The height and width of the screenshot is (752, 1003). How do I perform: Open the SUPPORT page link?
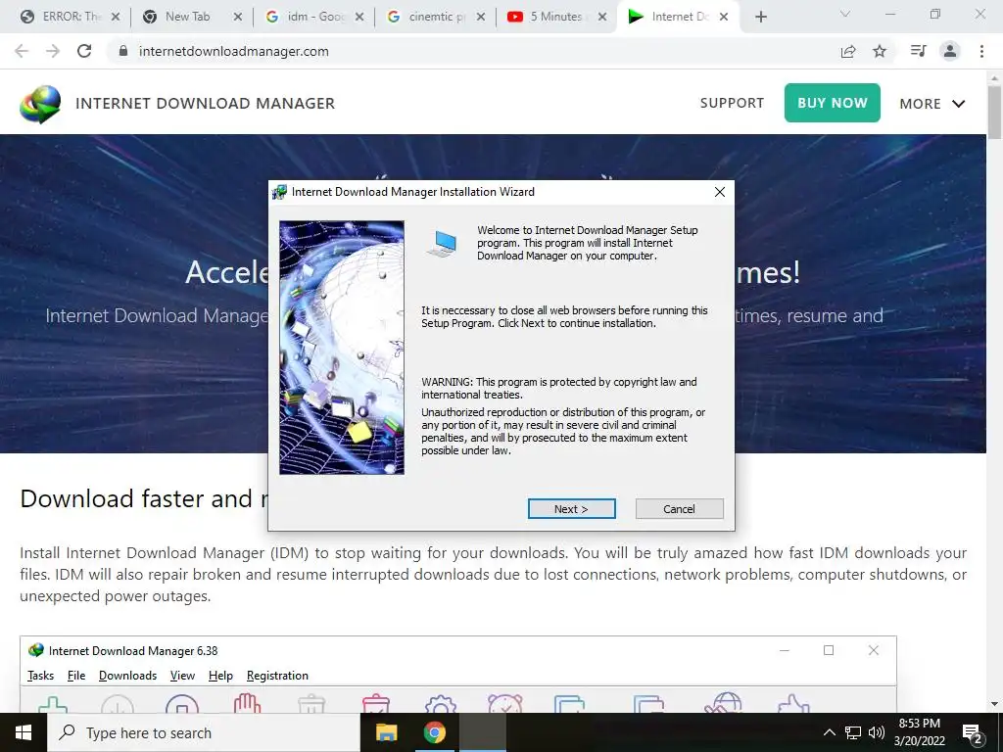click(x=732, y=103)
